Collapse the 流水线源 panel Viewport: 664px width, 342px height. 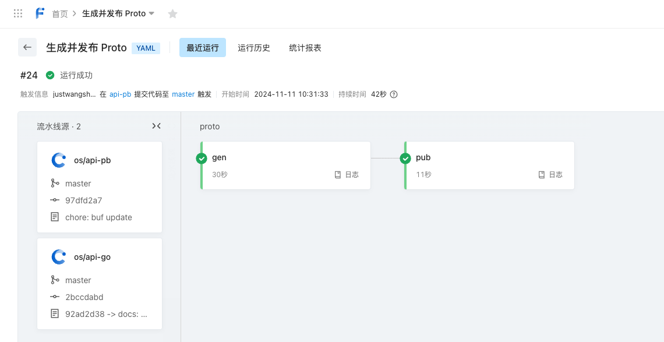click(x=156, y=126)
